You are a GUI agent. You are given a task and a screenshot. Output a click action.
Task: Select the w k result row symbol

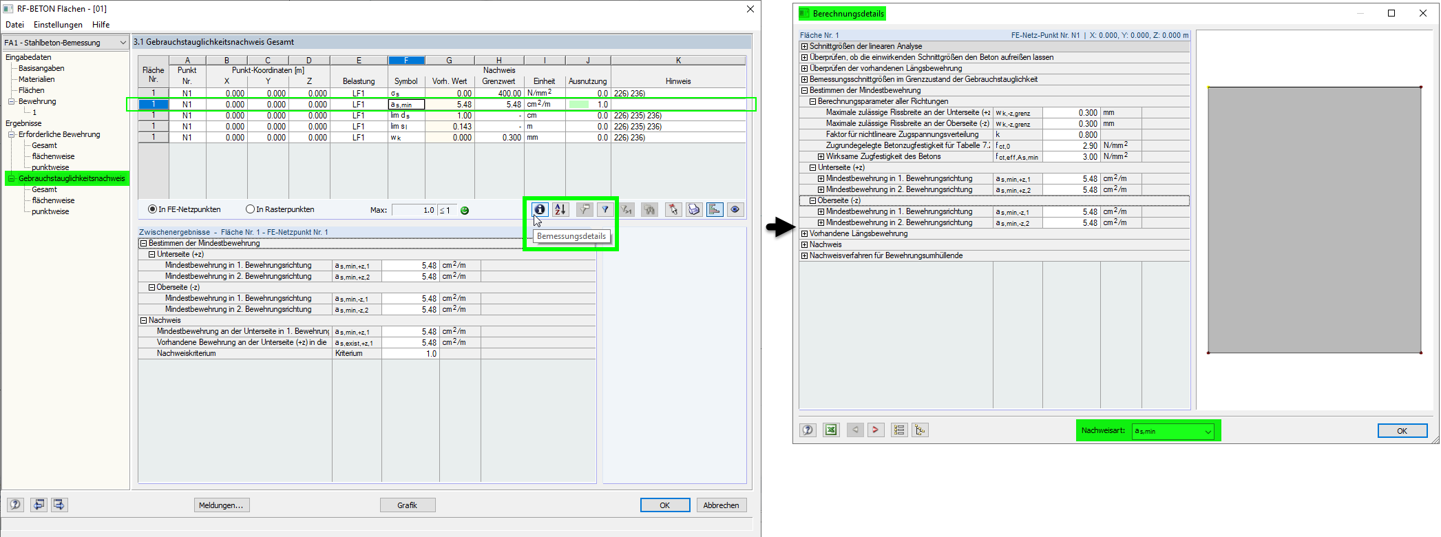pyautogui.click(x=406, y=138)
